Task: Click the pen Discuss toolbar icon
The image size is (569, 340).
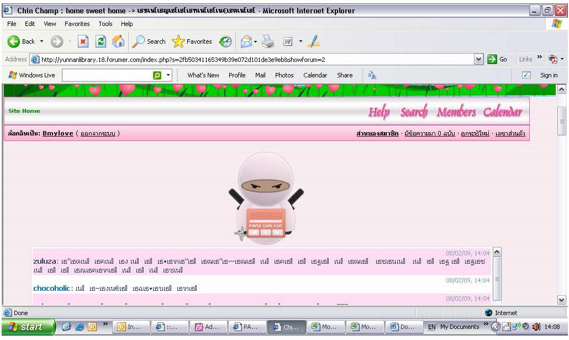Action: click(x=314, y=41)
